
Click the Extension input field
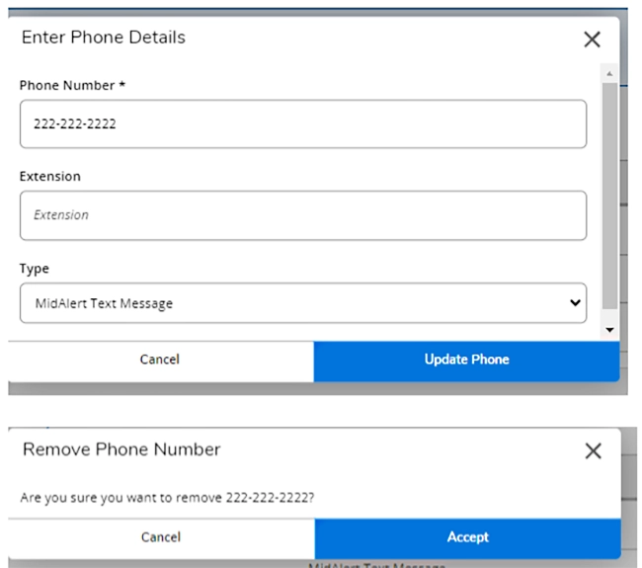[x=303, y=215]
